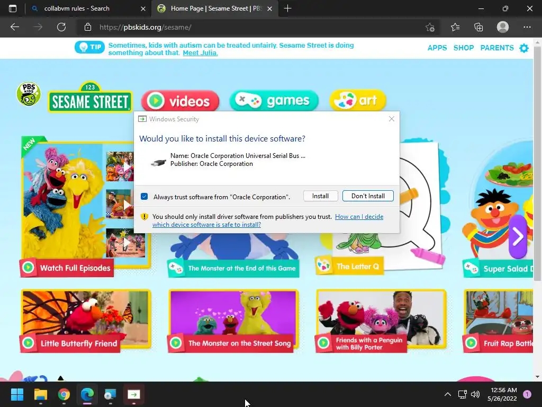The height and width of the screenshot is (407, 542).
Task: Play The Monster on the Street Song
Action: (233, 321)
